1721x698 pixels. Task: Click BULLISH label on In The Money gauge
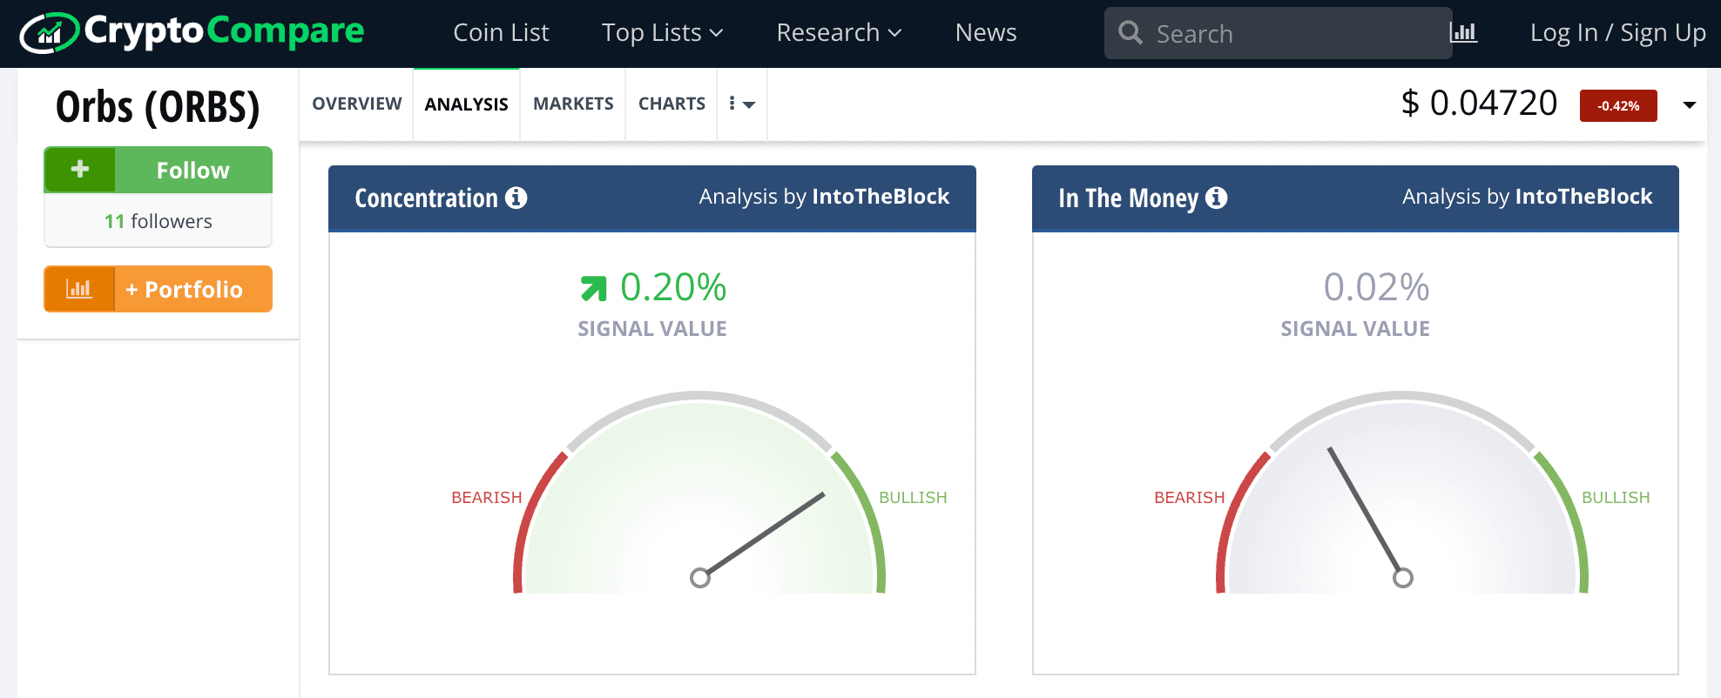click(1616, 497)
